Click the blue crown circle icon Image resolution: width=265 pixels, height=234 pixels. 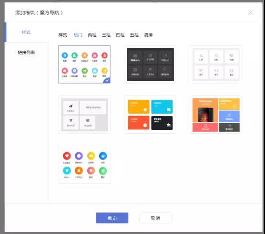tap(103, 156)
